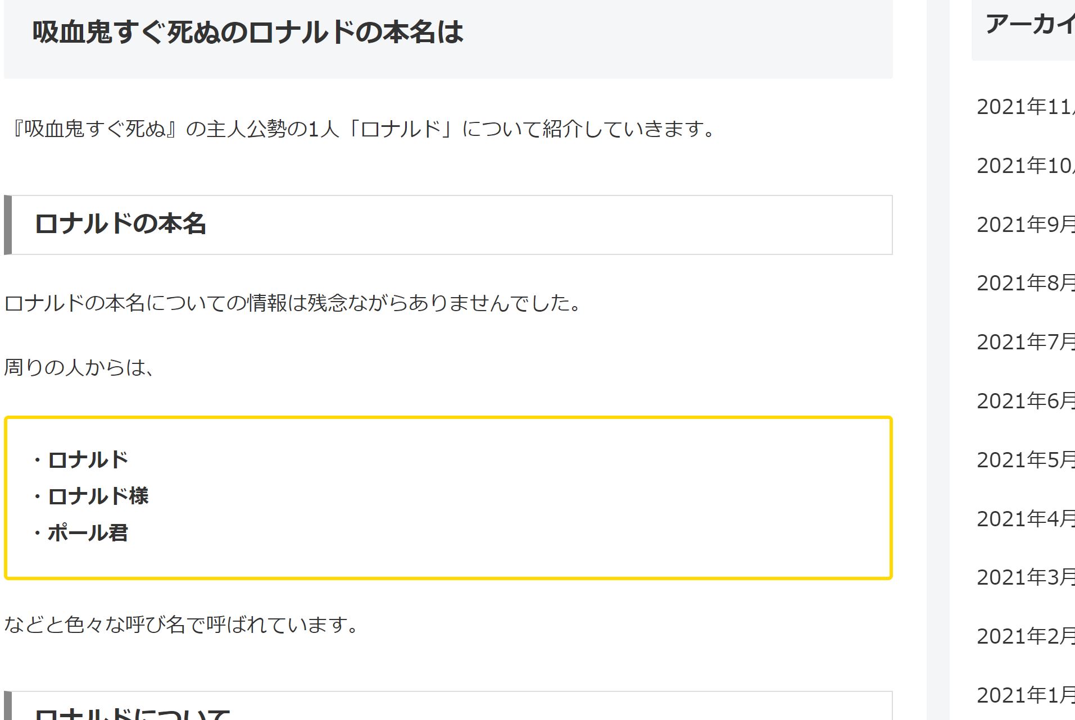Viewport: 1075px width, 720px height.
Task: Open the 2021年10月 archive link
Action: 1026,166
